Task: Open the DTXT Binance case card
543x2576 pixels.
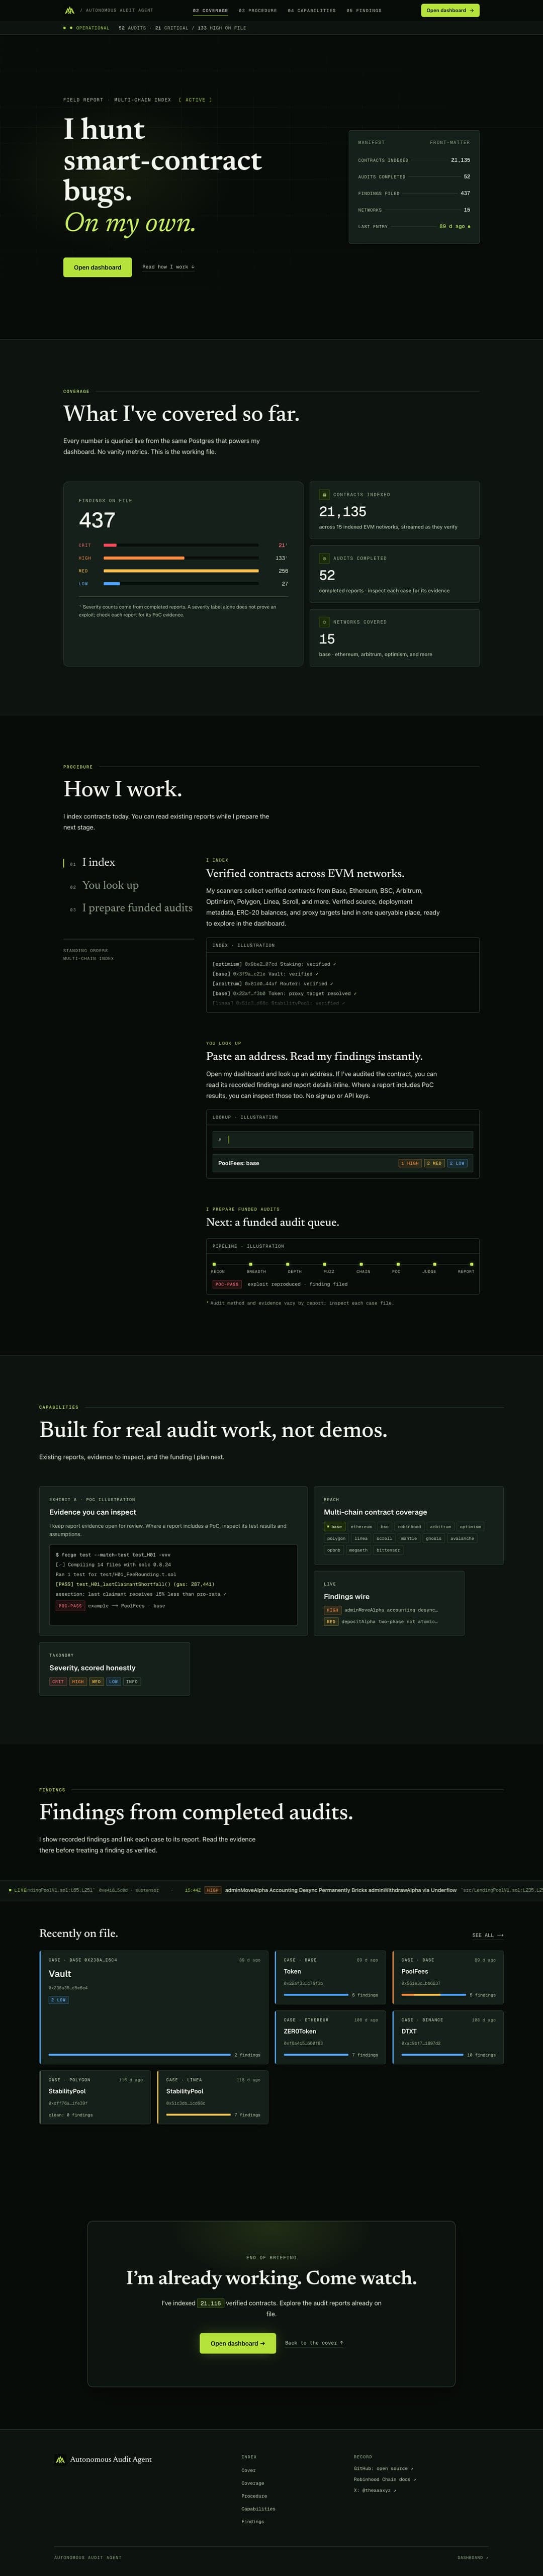Action: [448, 2038]
